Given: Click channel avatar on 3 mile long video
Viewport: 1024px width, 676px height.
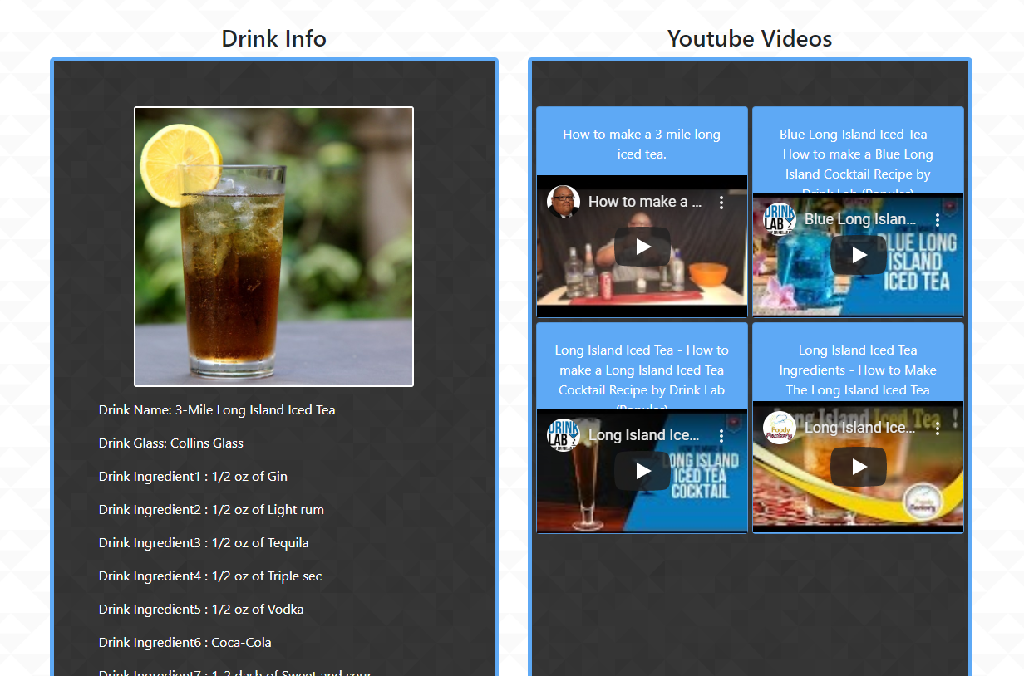Looking at the screenshot, I should pyautogui.click(x=564, y=202).
